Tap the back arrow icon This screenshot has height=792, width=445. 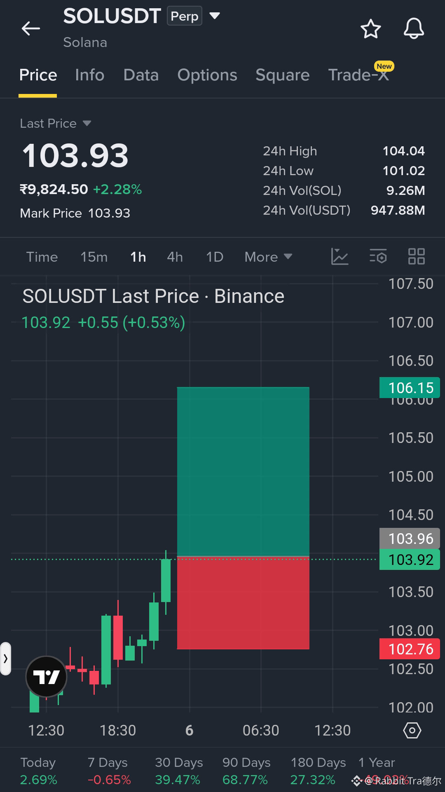pyautogui.click(x=30, y=28)
